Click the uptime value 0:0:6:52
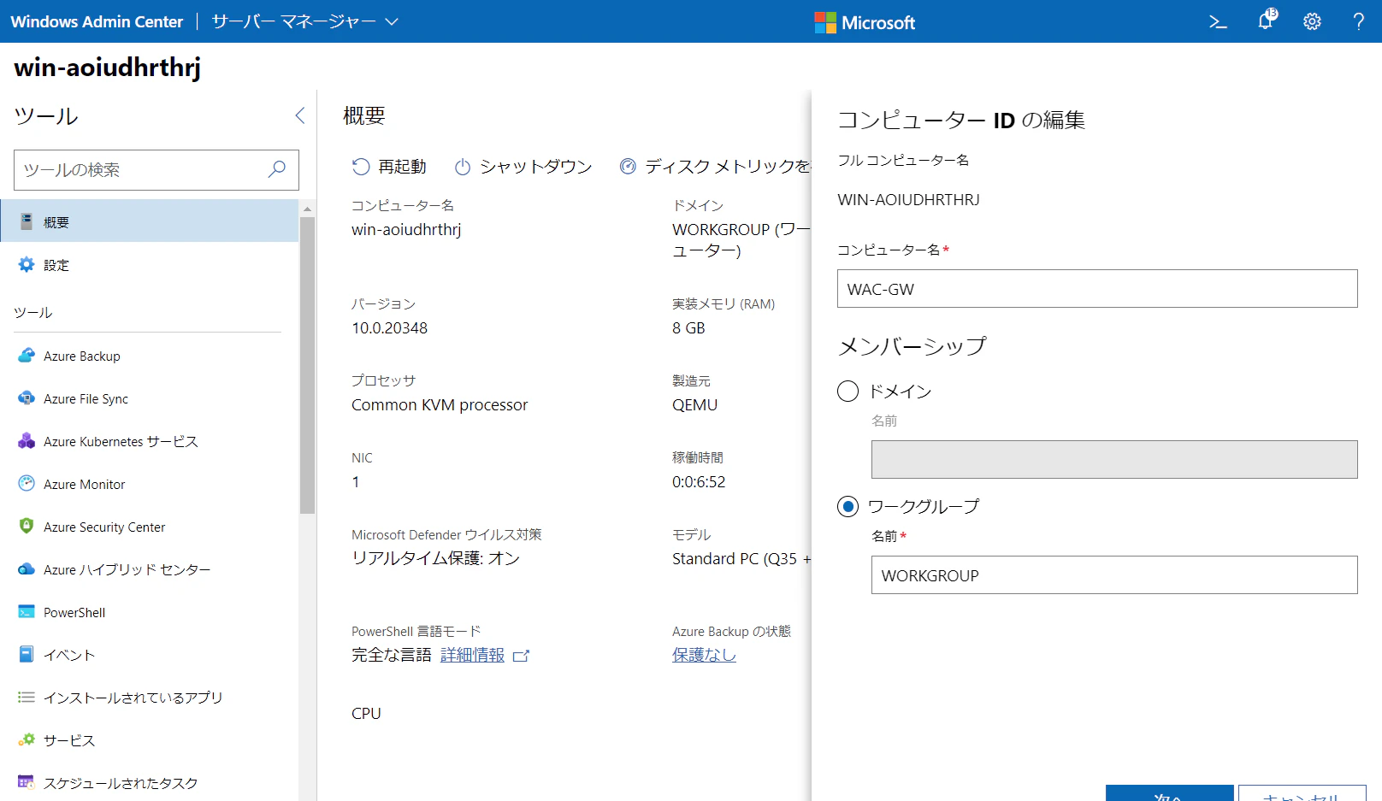 tap(699, 482)
